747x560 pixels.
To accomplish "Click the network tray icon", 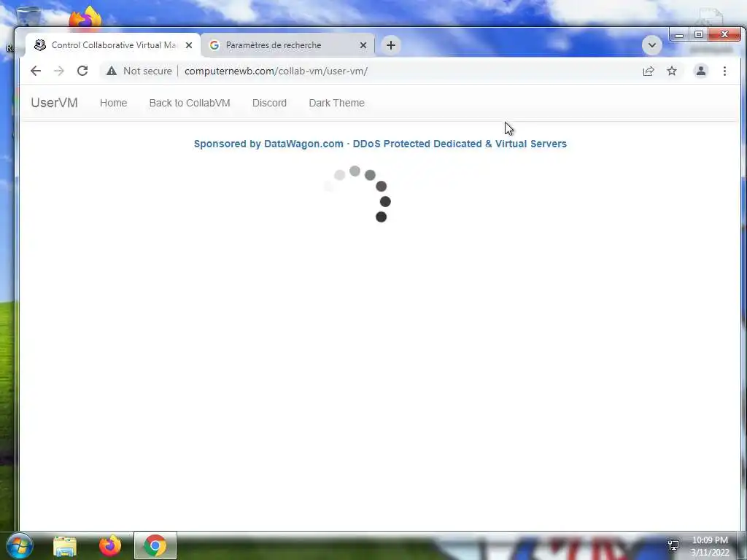I will tap(673, 545).
